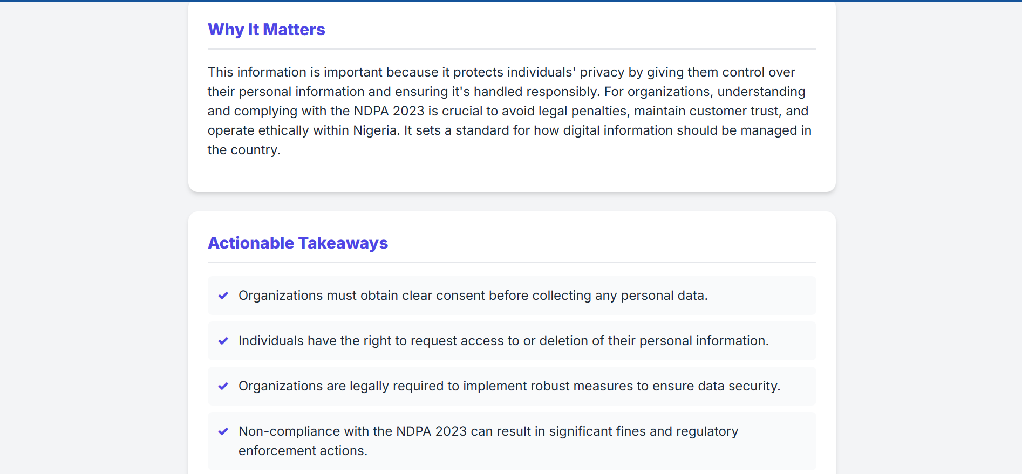The height and width of the screenshot is (474, 1022).
Task: Click the 'Why It Matters' heading
Action: [x=267, y=30]
